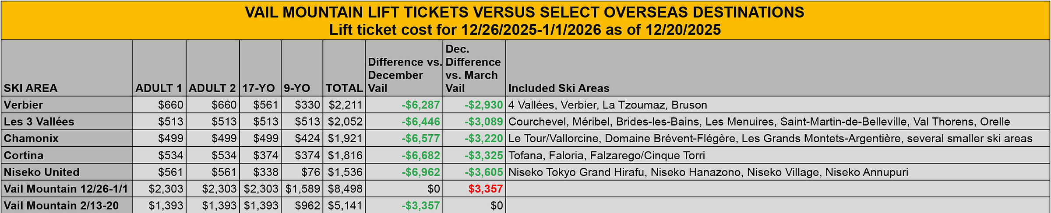
Task: Select the red $3,357 difference cell
Action: pos(485,189)
